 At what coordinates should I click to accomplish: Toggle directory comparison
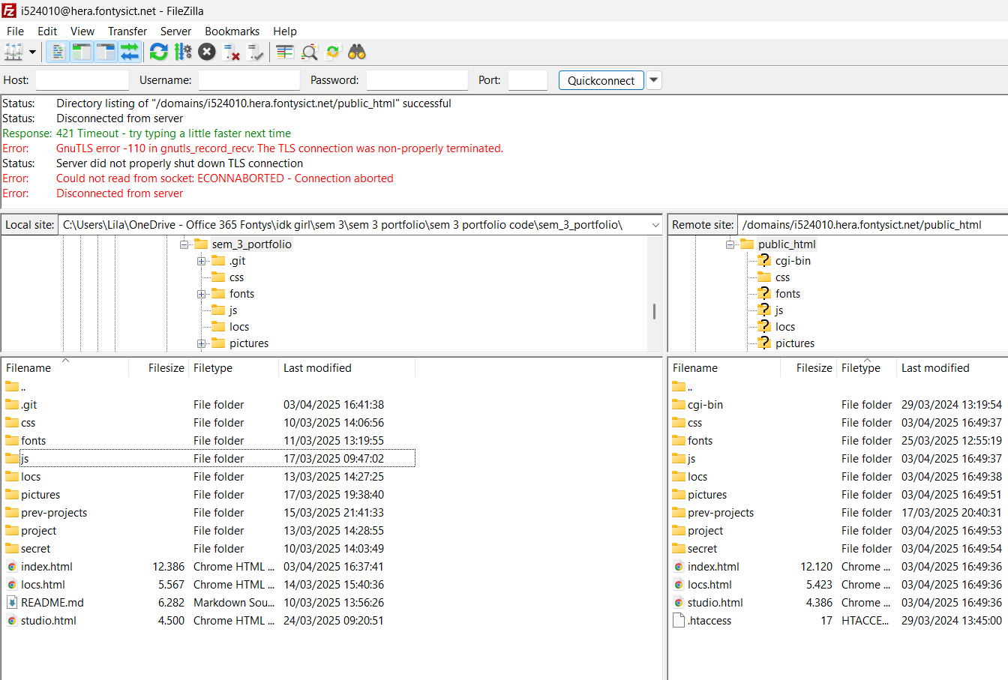309,52
